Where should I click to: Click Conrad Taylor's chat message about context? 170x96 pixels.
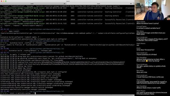148,28
